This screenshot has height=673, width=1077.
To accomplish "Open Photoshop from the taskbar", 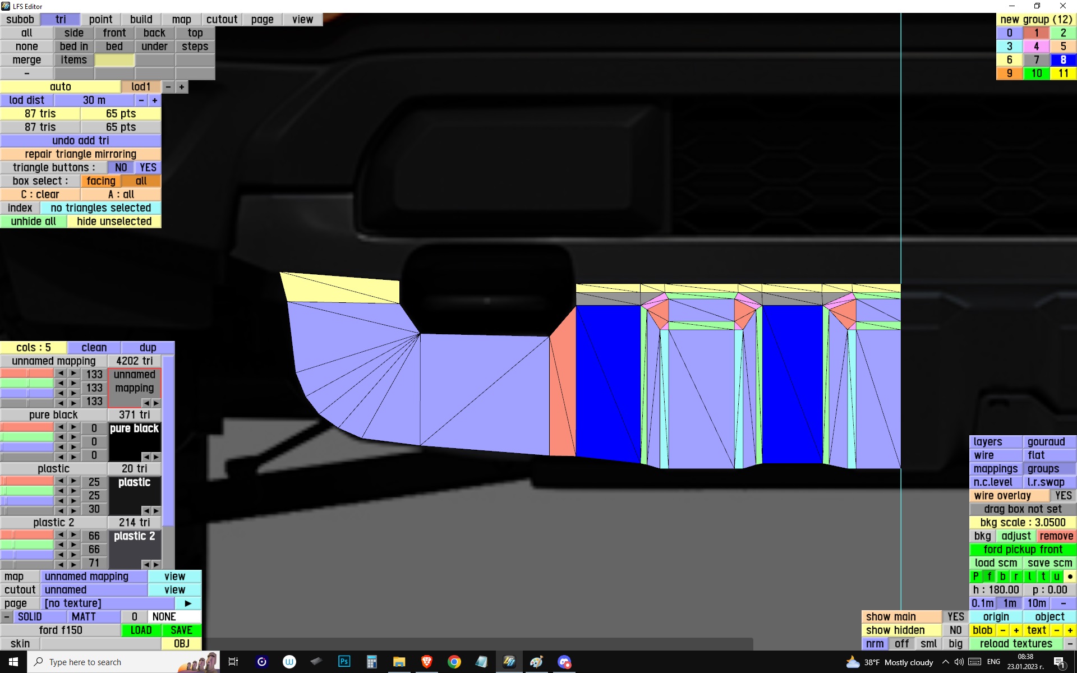I will point(344,662).
